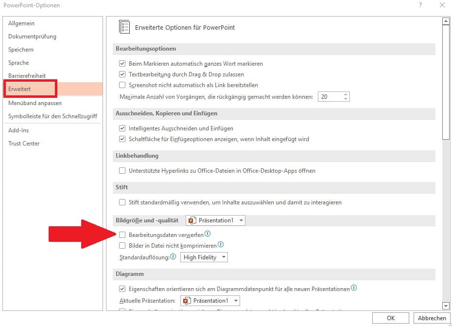The height and width of the screenshot is (327, 452).
Task: Dismiss the dialog with Abbrechen
Action: point(432,318)
